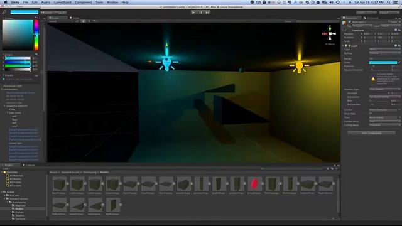Open the Component menu

pos(84,2)
